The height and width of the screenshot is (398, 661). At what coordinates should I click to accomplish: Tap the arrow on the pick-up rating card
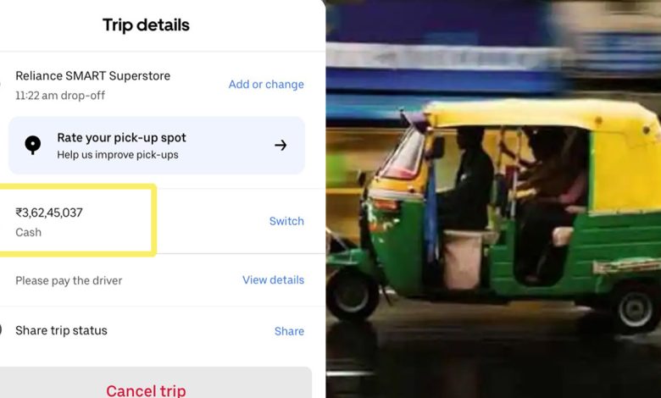281,146
